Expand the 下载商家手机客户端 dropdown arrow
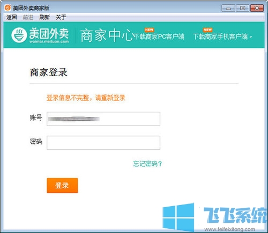Image resolution: width=268 pixels, height=233 pixels. click(251, 37)
